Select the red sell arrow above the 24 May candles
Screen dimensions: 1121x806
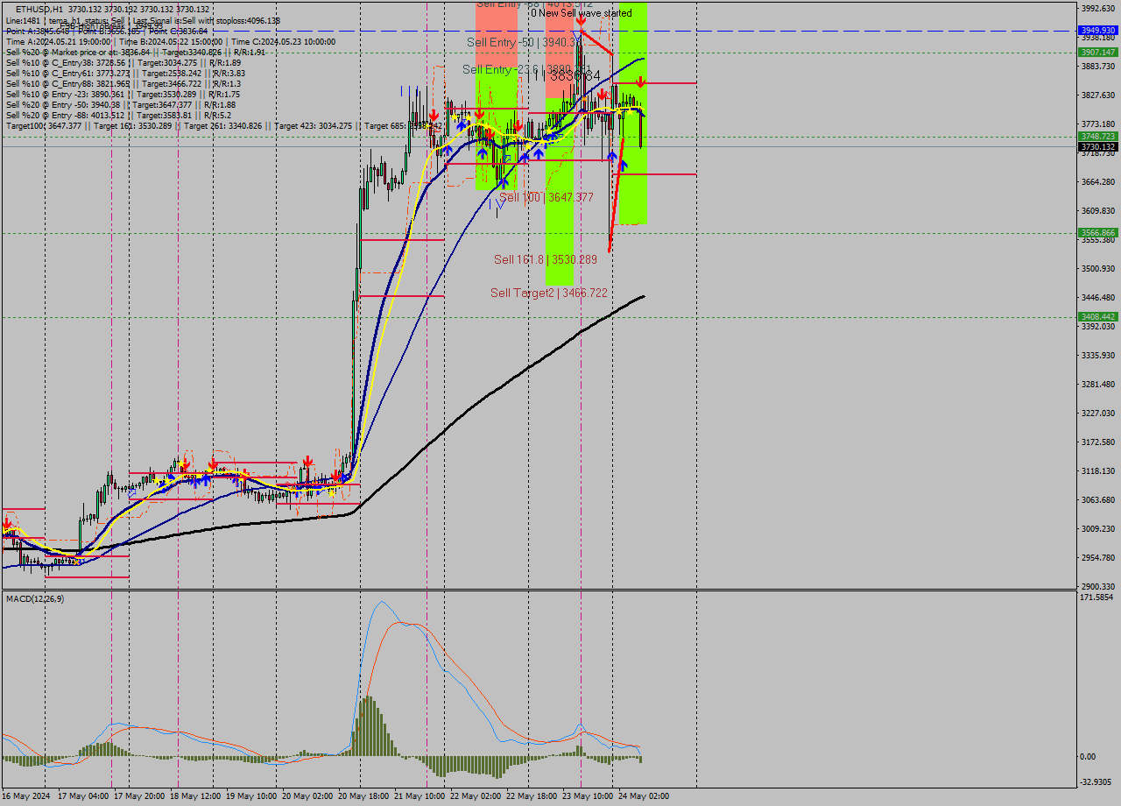[x=639, y=81]
